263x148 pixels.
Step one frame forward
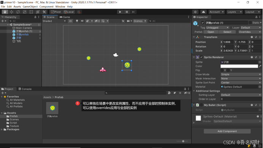(x=133, y=12)
